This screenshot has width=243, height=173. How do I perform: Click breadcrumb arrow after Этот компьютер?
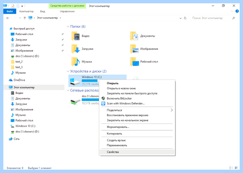[60, 18]
